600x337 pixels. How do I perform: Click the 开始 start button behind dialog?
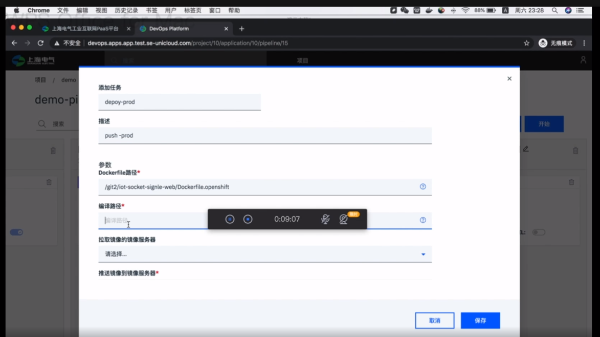click(x=544, y=124)
